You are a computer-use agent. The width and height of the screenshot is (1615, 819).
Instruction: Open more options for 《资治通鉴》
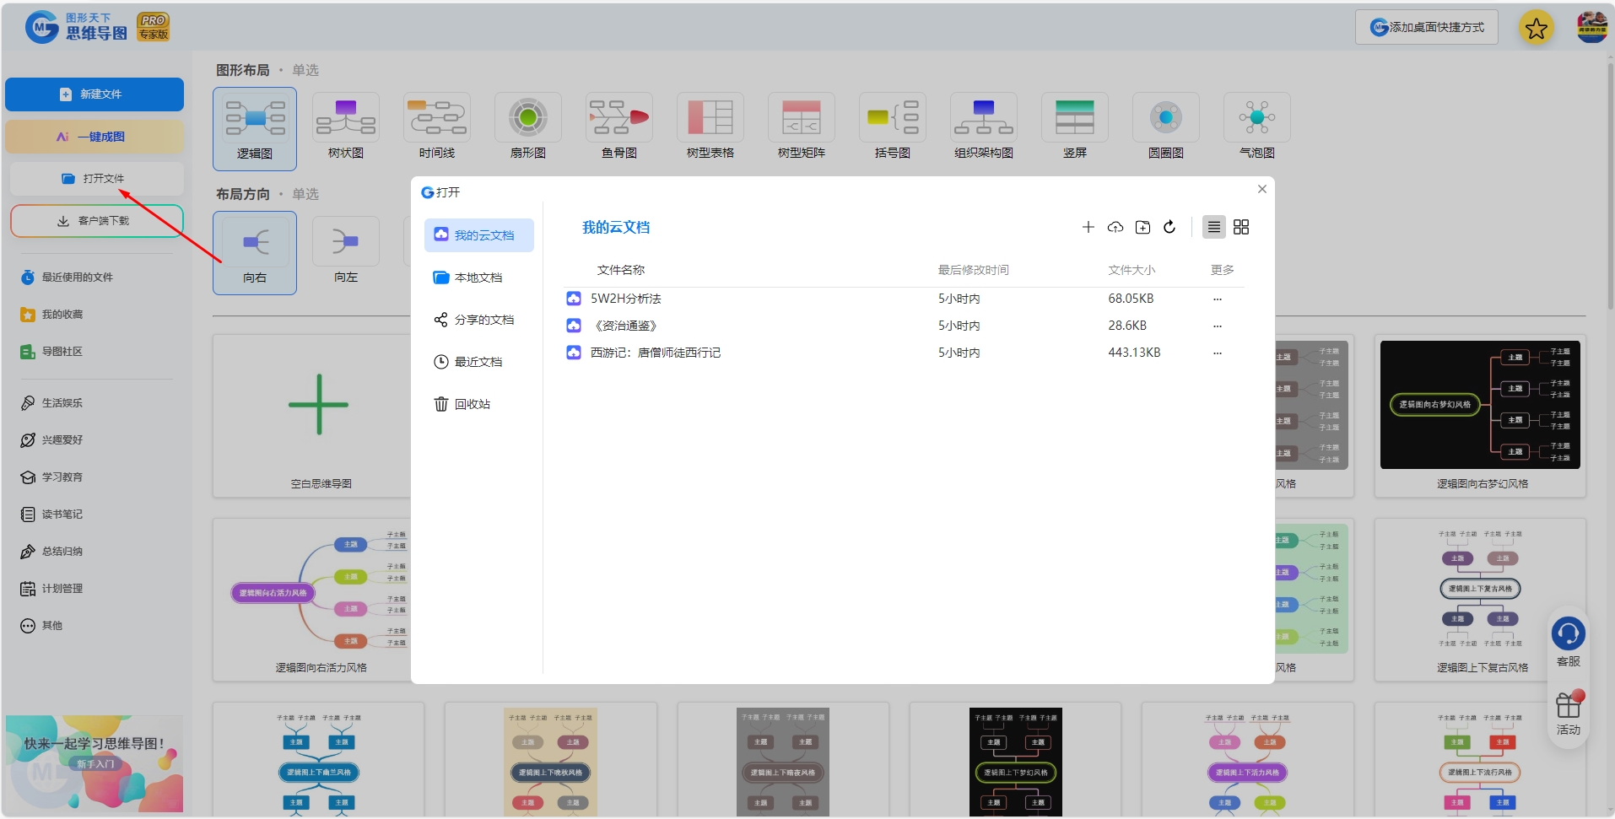coord(1218,326)
